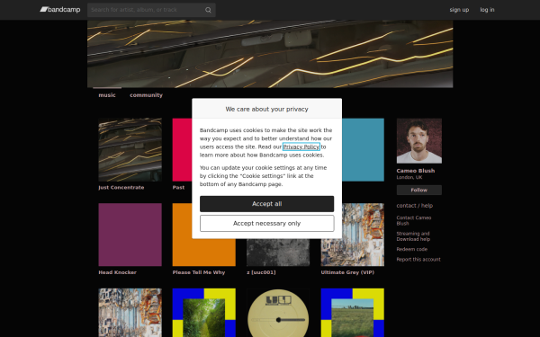Open the Ultimate Grey (VIP) album art
The height and width of the screenshot is (337, 540).
tap(352, 235)
